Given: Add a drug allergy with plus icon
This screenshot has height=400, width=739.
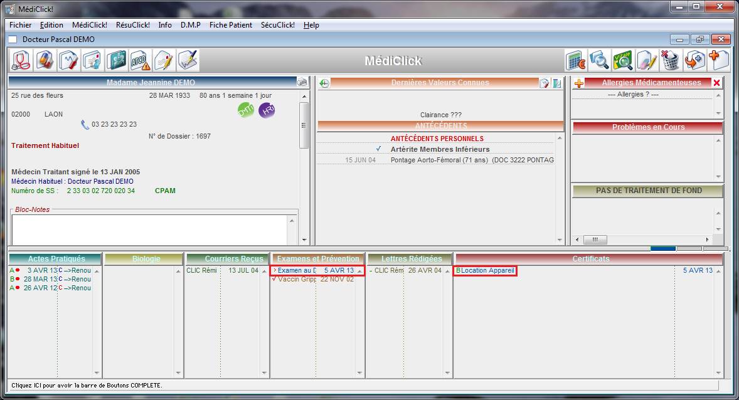Looking at the screenshot, I should pos(579,83).
